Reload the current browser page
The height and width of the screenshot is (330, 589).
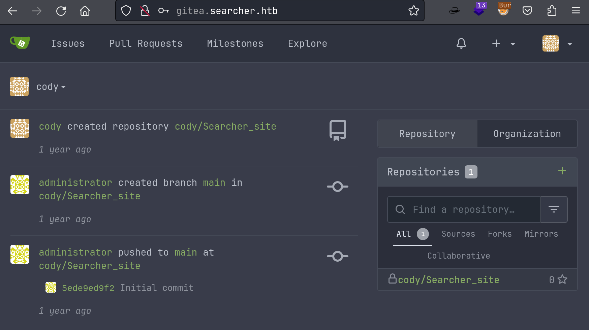pyautogui.click(x=61, y=11)
